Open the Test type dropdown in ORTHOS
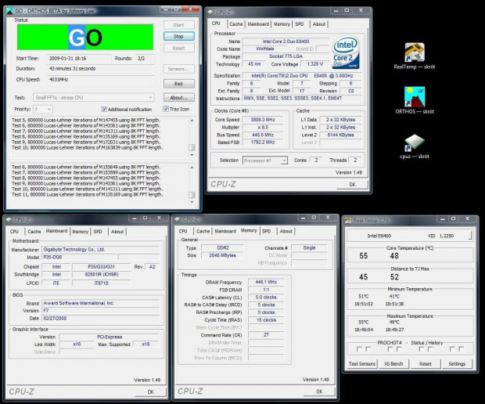 93,98
